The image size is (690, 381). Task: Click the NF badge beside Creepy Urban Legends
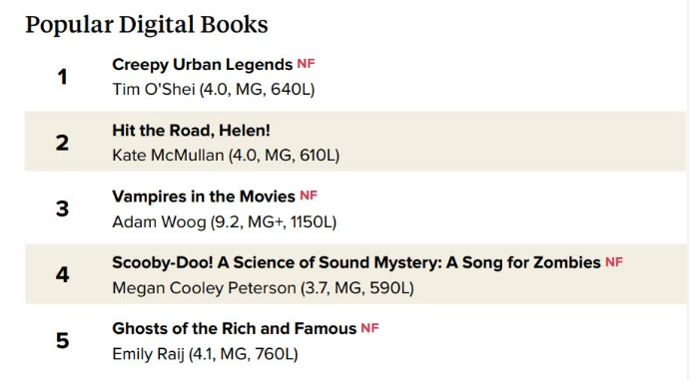click(306, 64)
